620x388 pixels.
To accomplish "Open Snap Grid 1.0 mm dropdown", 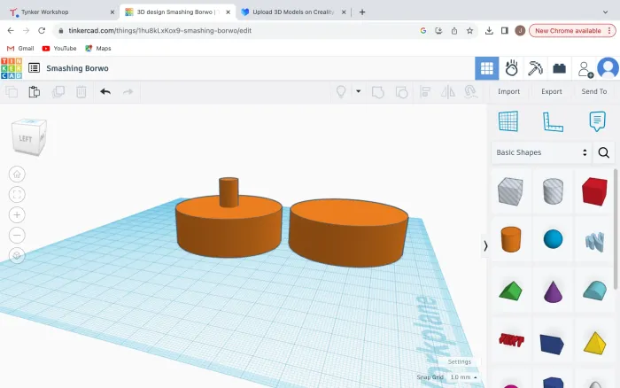I will click(463, 377).
